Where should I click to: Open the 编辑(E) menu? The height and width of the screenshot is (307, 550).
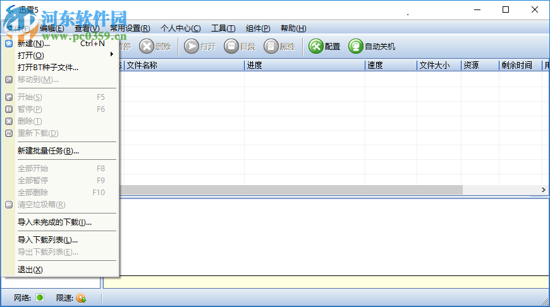tap(52, 28)
